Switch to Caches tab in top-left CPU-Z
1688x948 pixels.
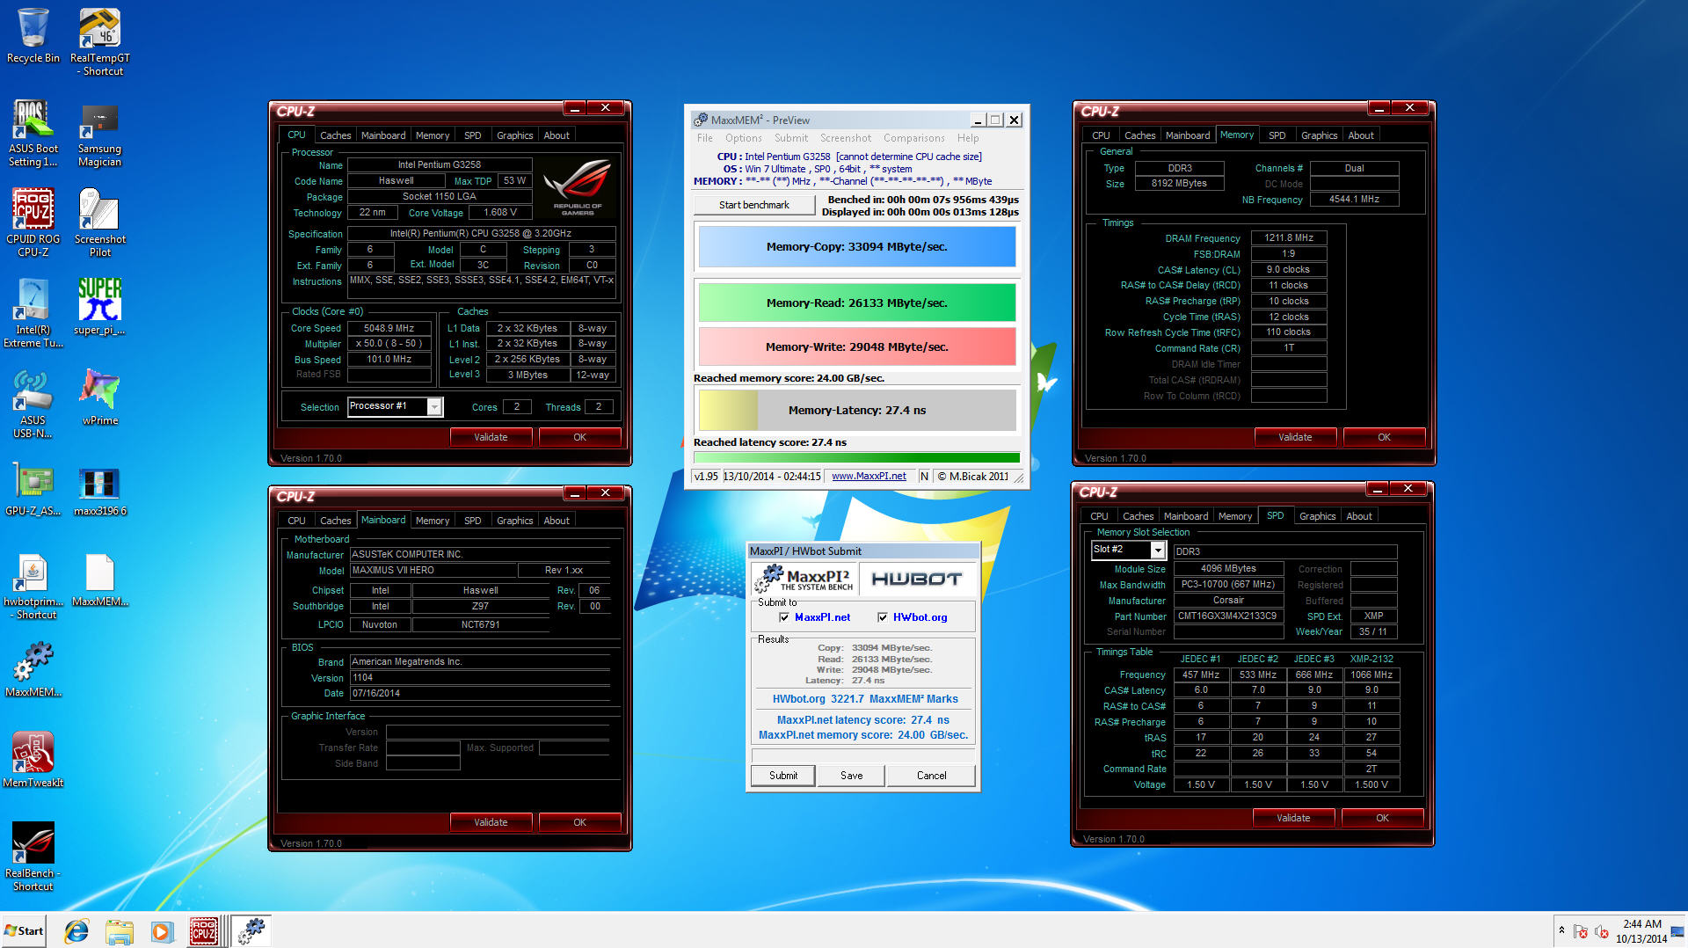point(335,135)
